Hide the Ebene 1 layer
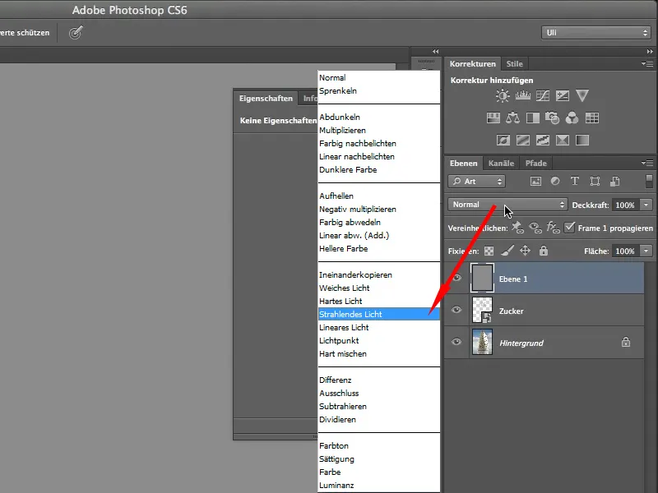 (456, 278)
